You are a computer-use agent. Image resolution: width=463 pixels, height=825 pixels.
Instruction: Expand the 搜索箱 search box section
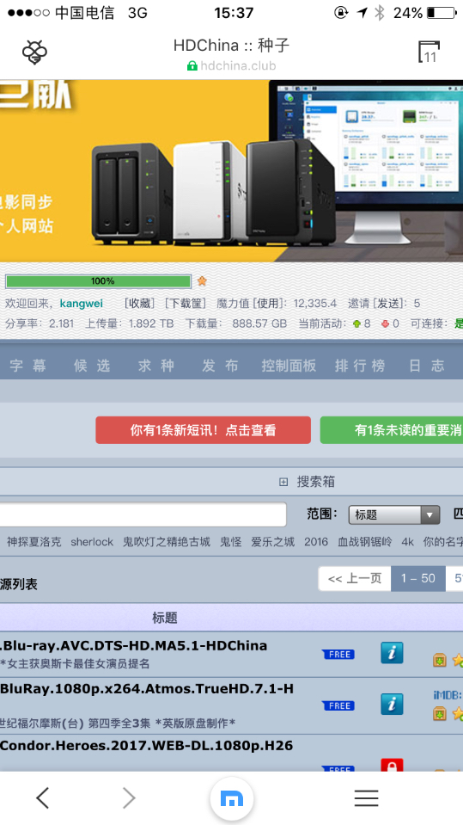(x=307, y=482)
